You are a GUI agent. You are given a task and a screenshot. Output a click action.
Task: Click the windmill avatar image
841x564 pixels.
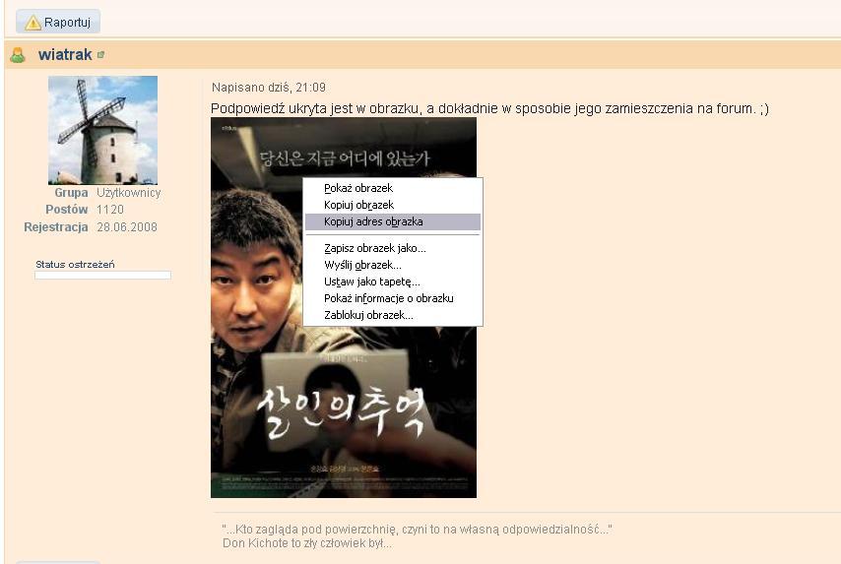tap(102, 130)
